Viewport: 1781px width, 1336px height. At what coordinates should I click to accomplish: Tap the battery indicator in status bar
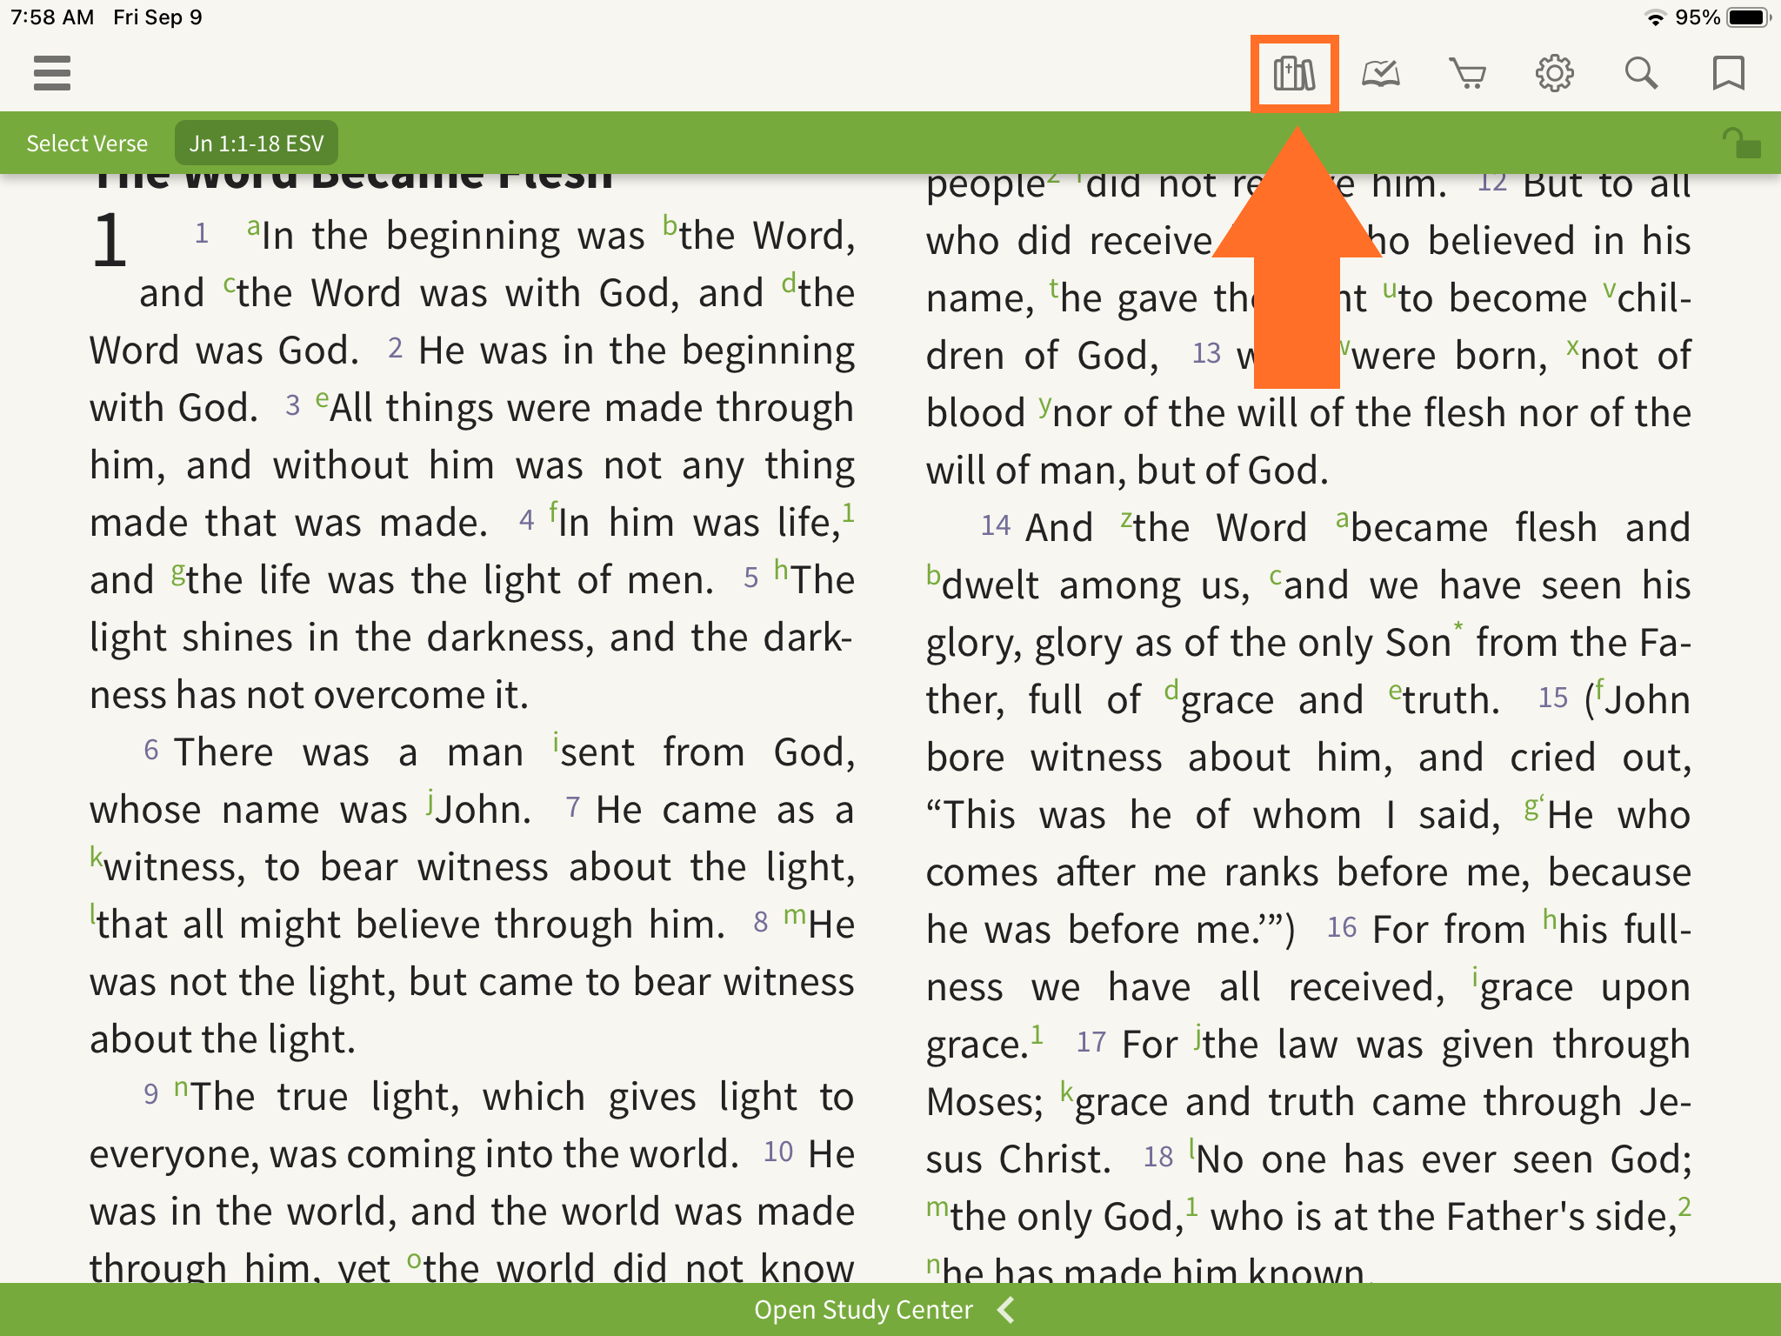pyautogui.click(x=1749, y=17)
